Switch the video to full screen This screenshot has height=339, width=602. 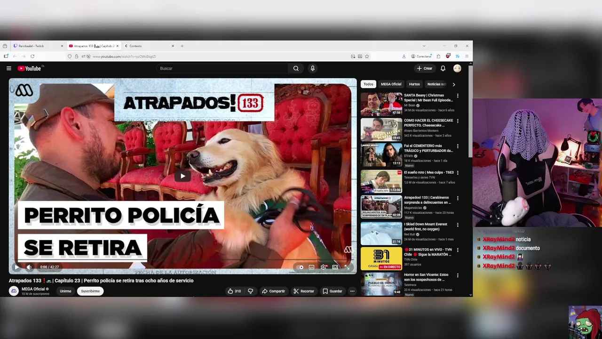point(347,267)
